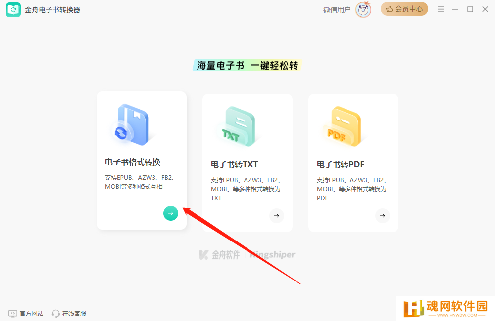The image size is (495, 321).
Task: Click the headset icon beside 在线客服
Action: 56,314
